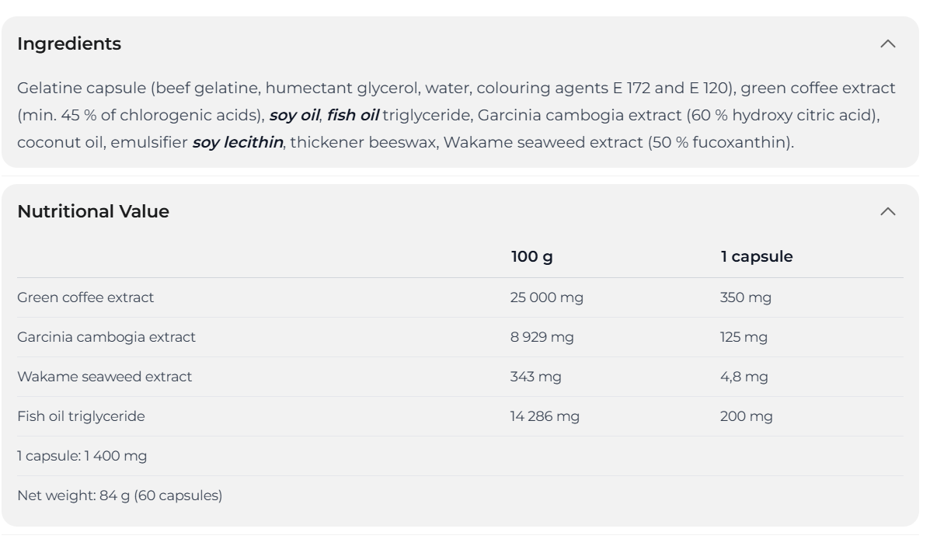Screen dimensions: 937x546
Task: Click the Ingredients section heading
Action: (69, 44)
